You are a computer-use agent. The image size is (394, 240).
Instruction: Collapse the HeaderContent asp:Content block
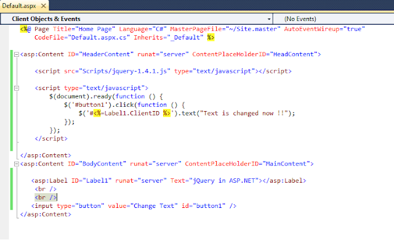tap(17, 54)
